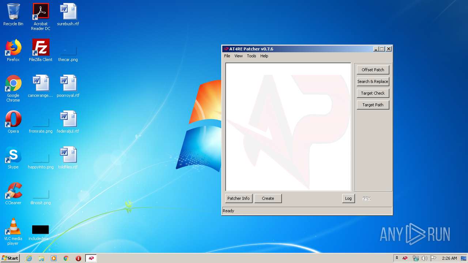Select the federaljul.rtf desktop file
This screenshot has width=468, height=263.
point(68,122)
